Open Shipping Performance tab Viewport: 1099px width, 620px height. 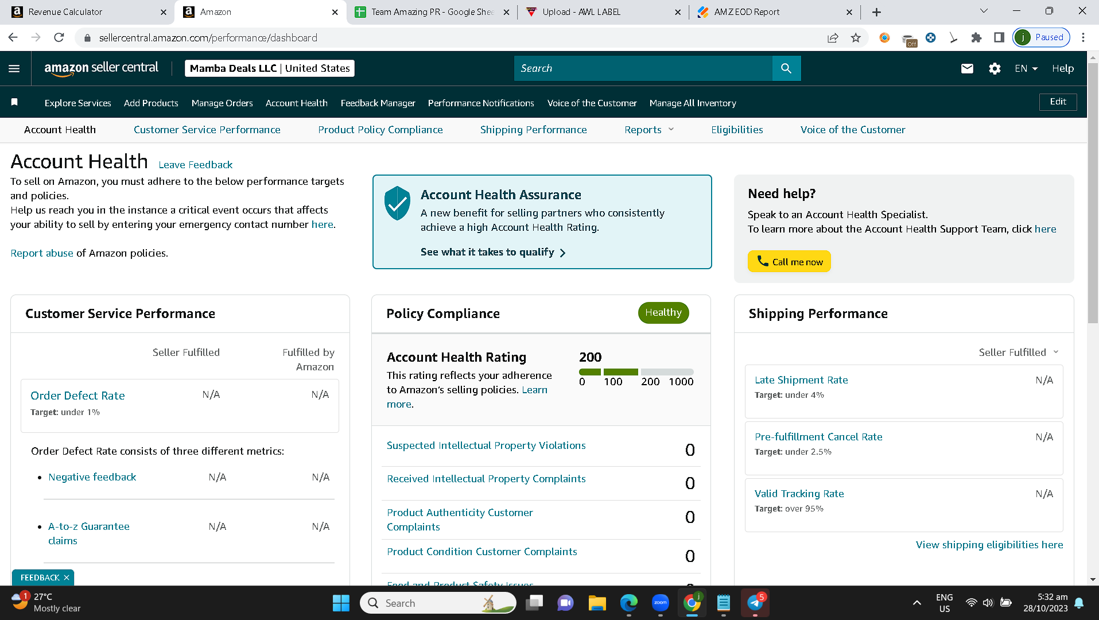pos(533,130)
